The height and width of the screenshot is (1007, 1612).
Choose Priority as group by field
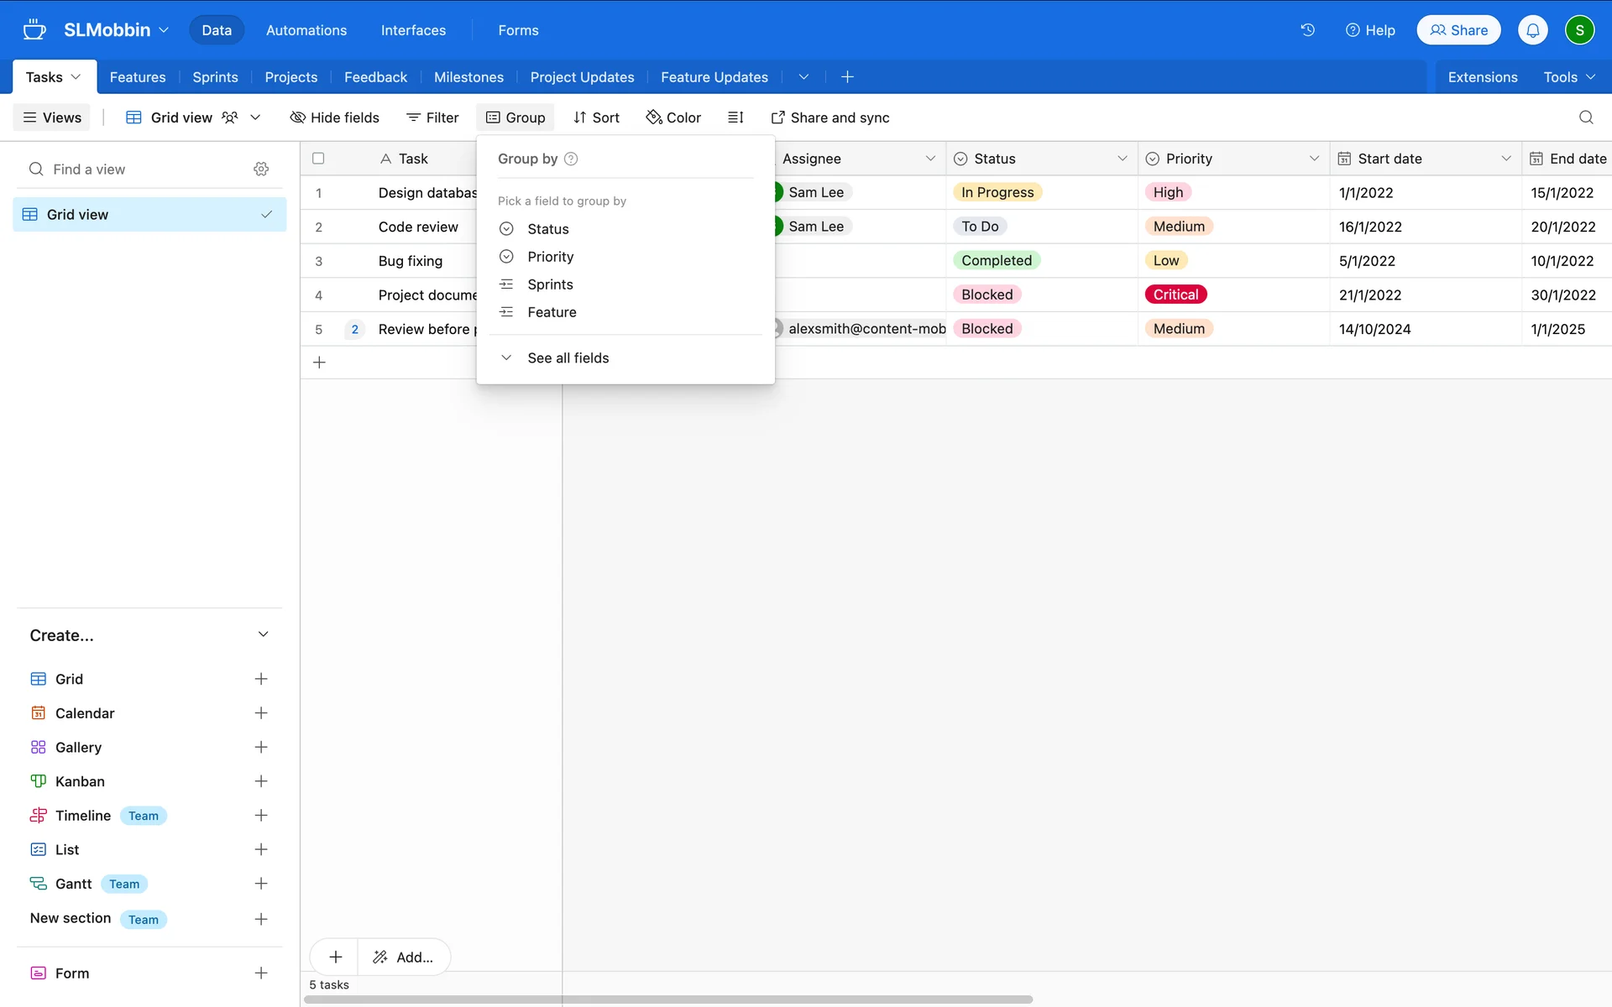click(x=550, y=257)
